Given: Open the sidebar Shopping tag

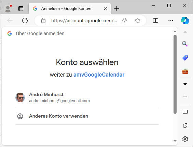Looking at the screenshot, I should click(x=185, y=58).
